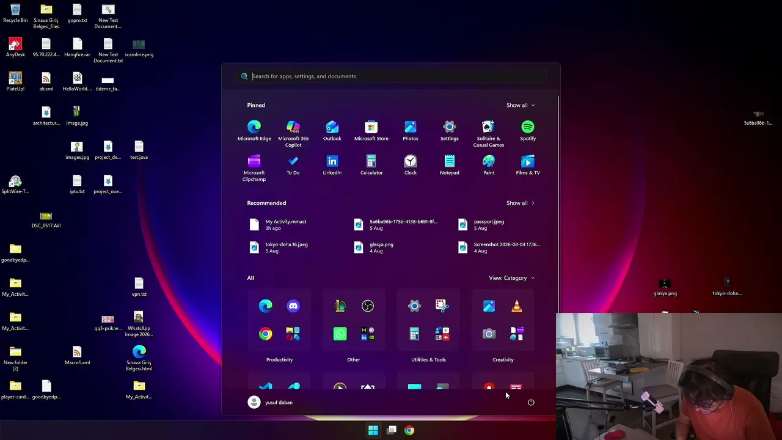Screen dimensions: 782x440
Task: Open Camera in the Creativity category
Action: [489, 334]
